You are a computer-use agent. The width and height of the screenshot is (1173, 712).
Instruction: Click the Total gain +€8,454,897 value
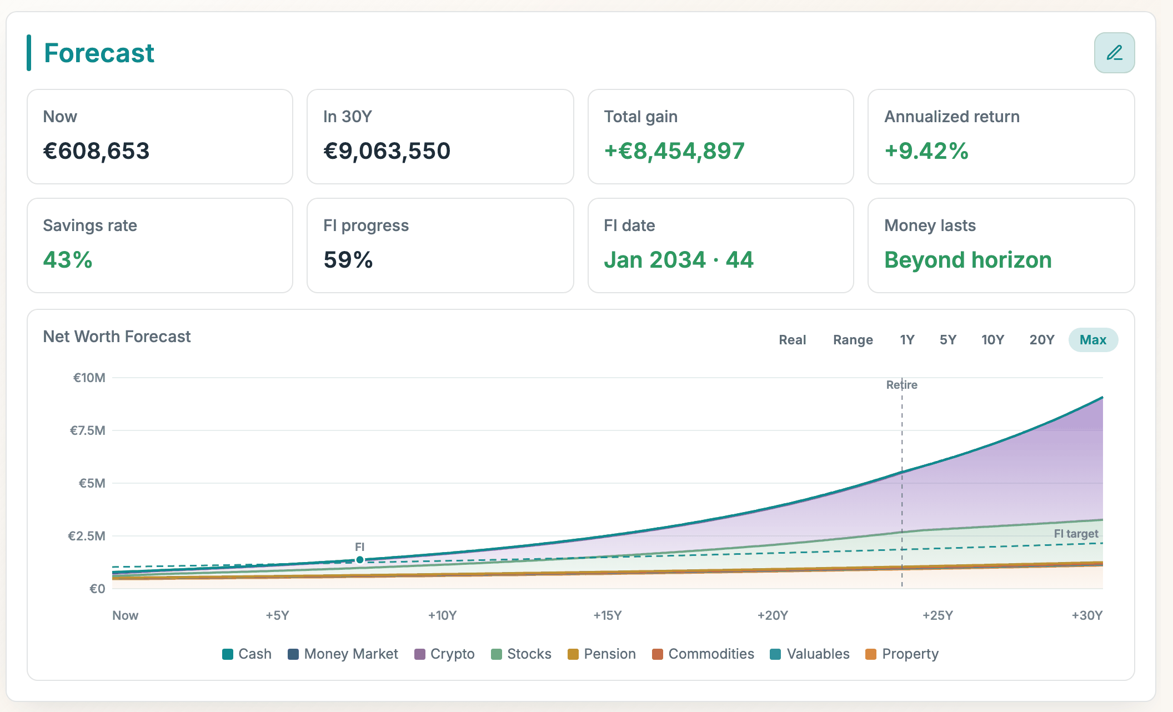(674, 151)
